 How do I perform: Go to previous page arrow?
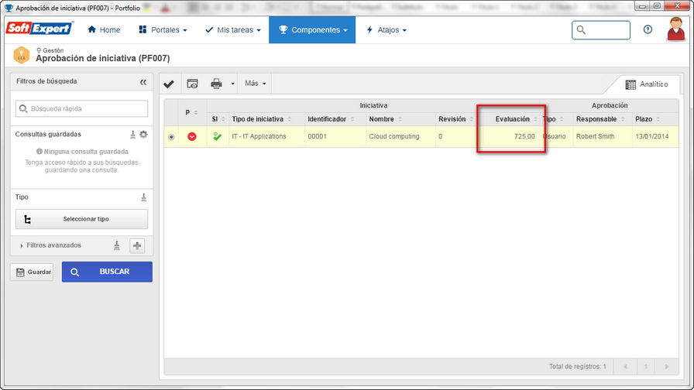coord(625,367)
